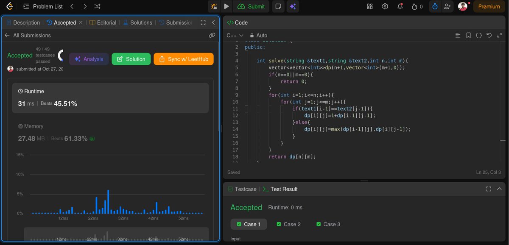Screen dimensions: 509x245
Task: Open the Problem List panel
Action: [x=42, y=6]
